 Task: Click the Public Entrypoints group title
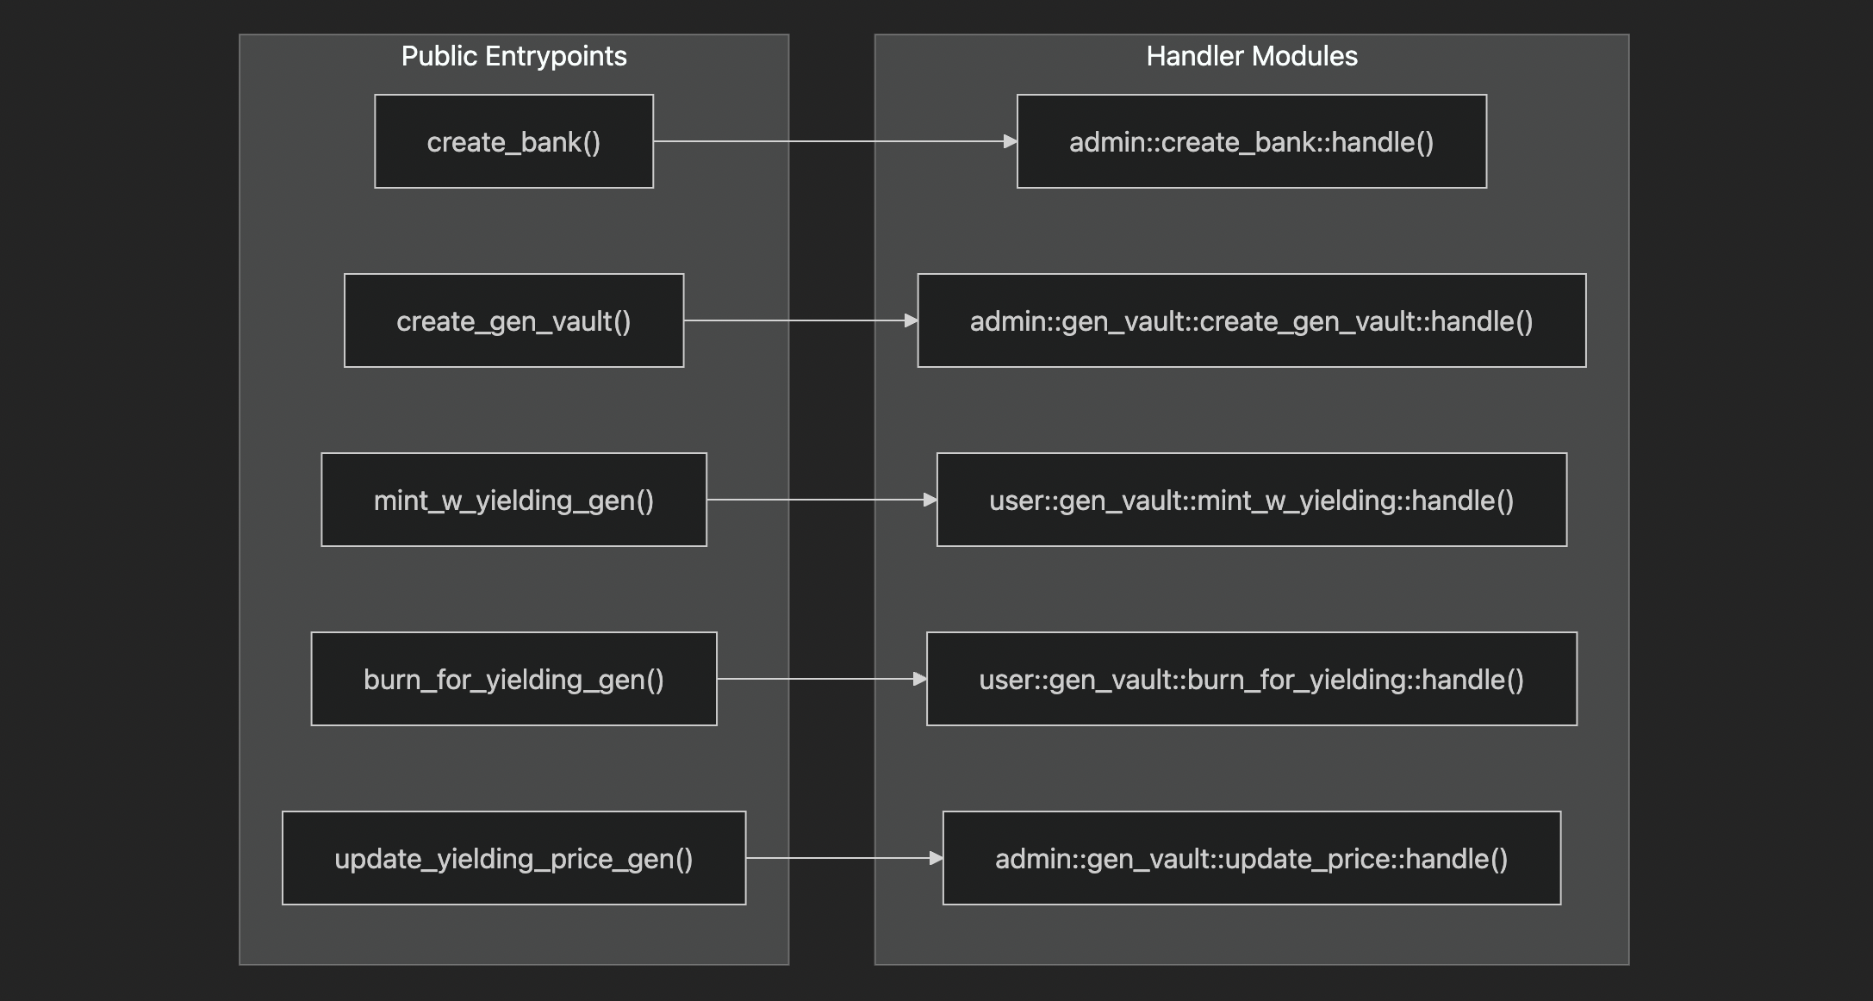(x=513, y=57)
